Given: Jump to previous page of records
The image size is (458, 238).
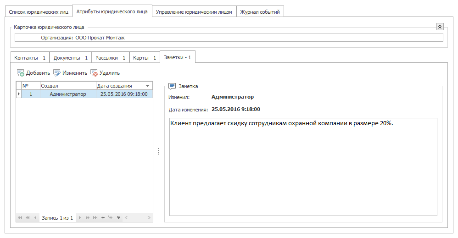Looking at the screenshot, I should [28, 217].
